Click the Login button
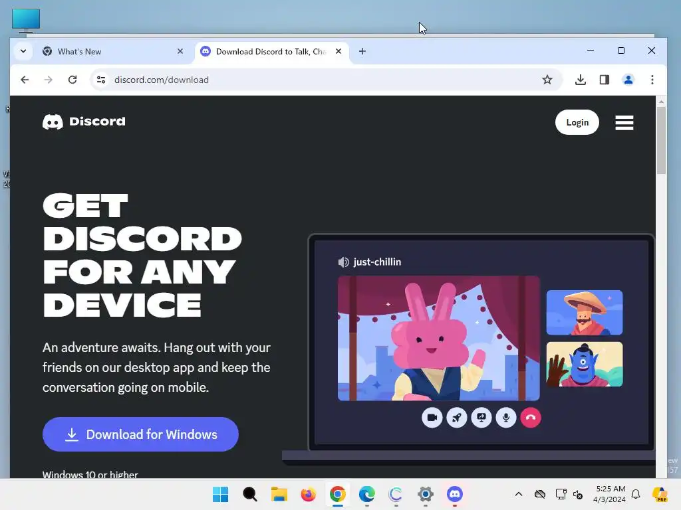 click(x=577, y=122)
